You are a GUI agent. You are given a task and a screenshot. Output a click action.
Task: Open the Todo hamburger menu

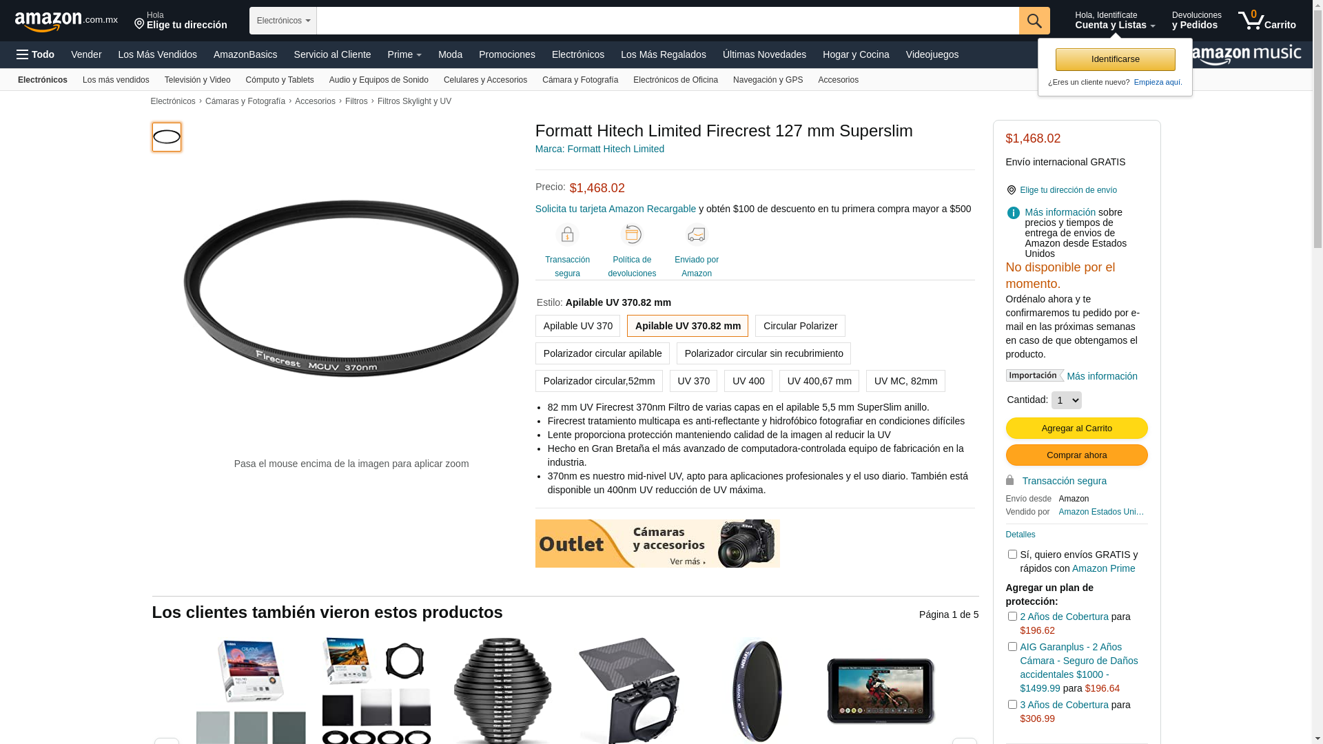tap(35, 54)
